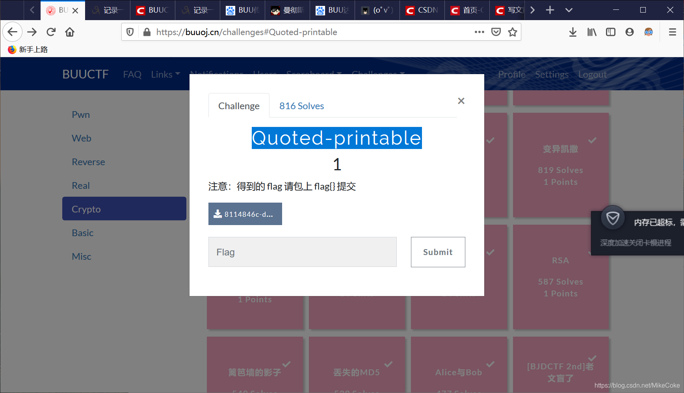Click the address bar URL
This screenshot has width=684, height=393.
click(x=247, y=32)
